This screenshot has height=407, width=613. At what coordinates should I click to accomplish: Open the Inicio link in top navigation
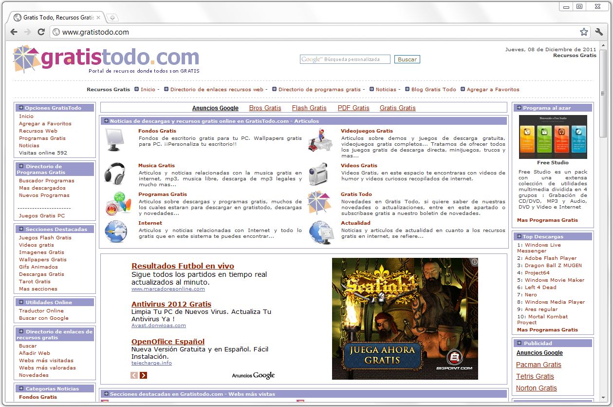click(148, 90)
